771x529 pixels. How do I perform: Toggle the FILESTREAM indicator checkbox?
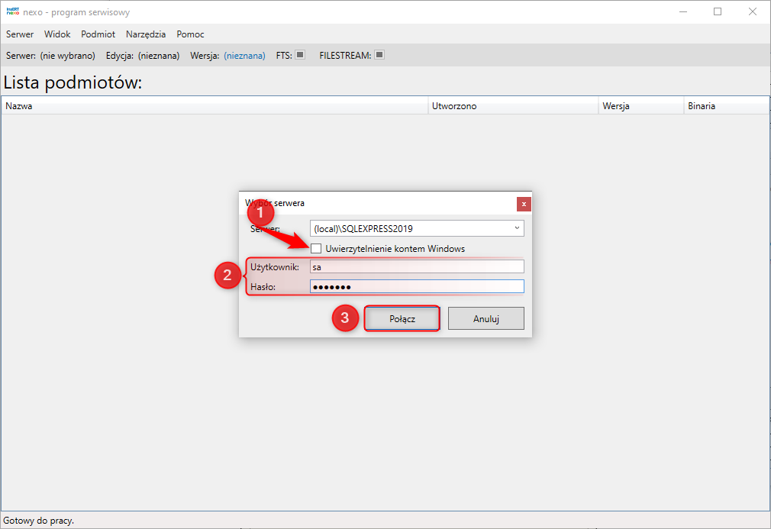(x=379, y=54)
